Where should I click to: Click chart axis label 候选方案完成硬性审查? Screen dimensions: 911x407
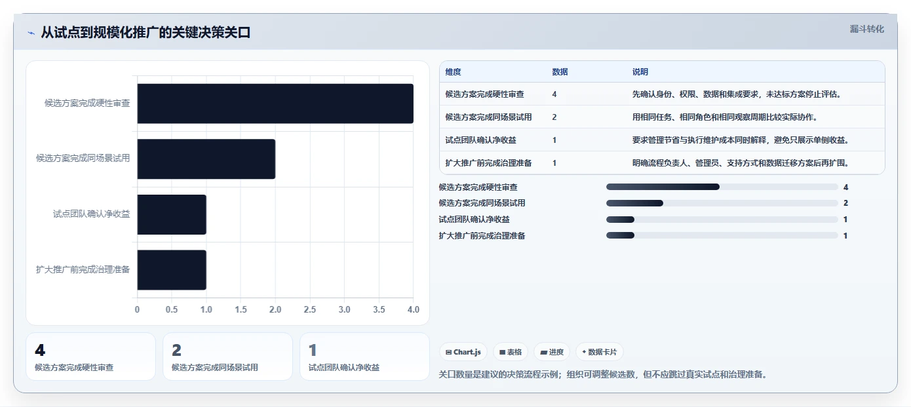click(x=87, y=103)
